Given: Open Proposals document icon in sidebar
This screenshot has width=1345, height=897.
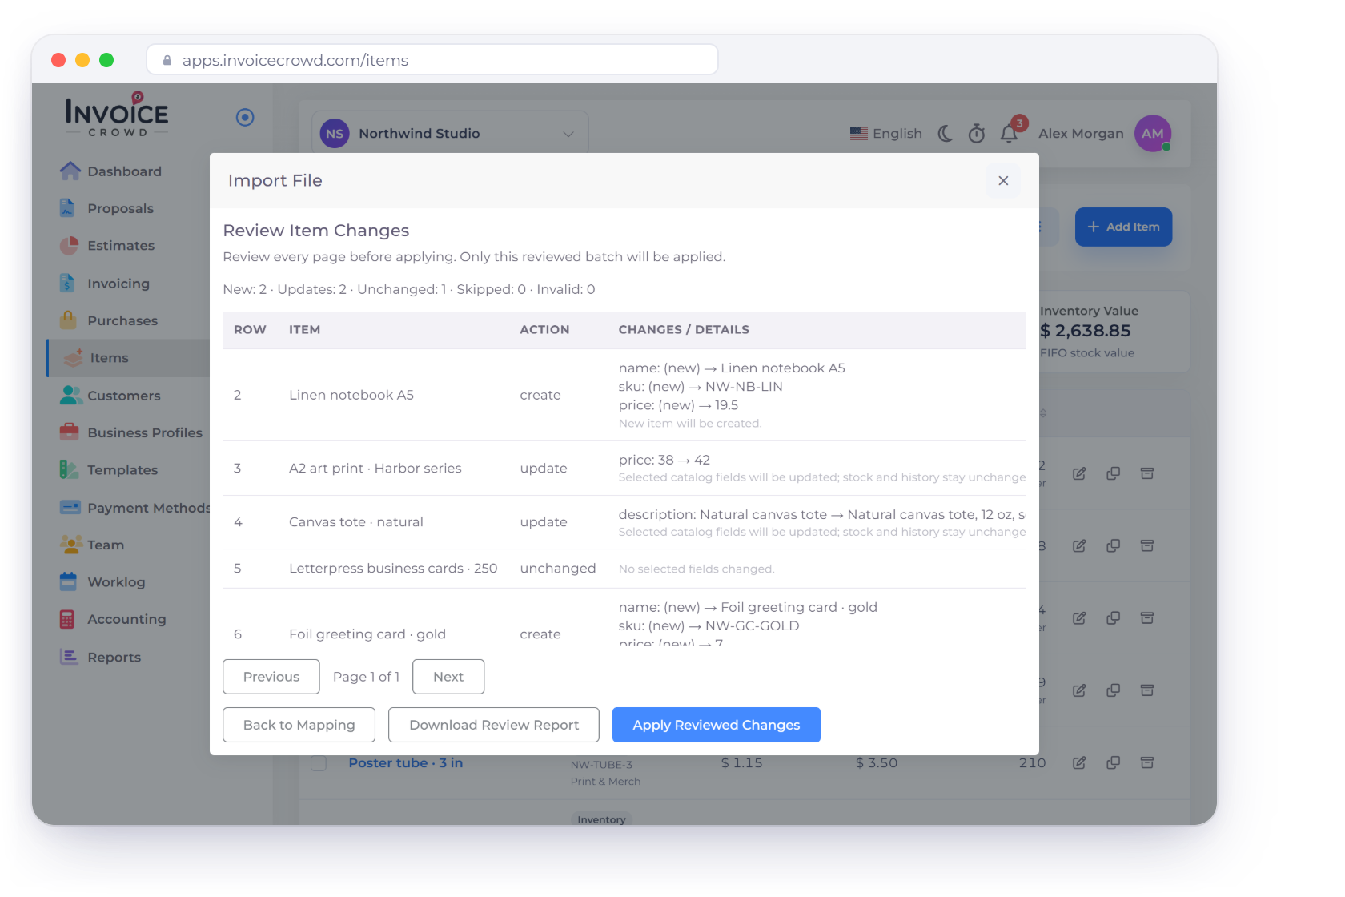Looking at the screenshot, I should (x=68, y=207).
